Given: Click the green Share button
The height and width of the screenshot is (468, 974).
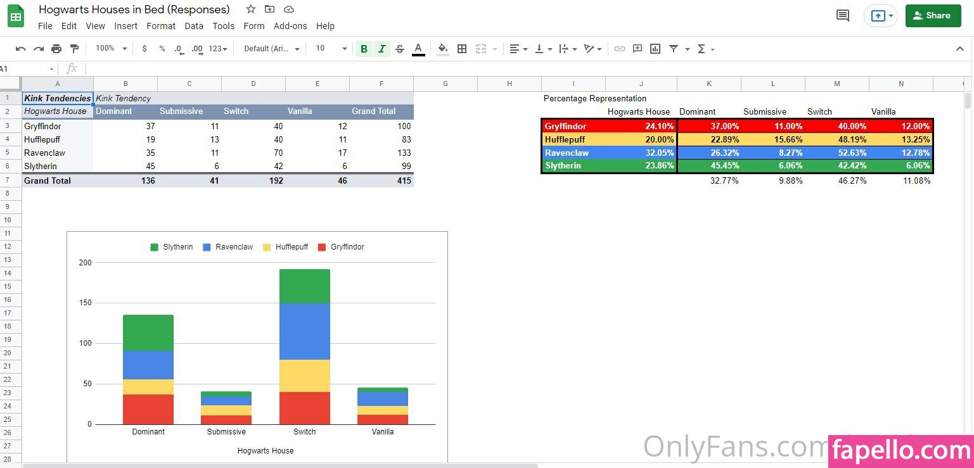Looking at the screenshot, I should pyautogui.click(x=933, y=16).
